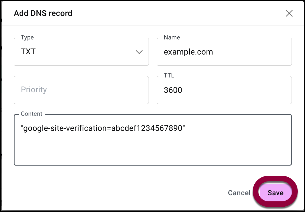Click the Content field label

tap(32, 114)
